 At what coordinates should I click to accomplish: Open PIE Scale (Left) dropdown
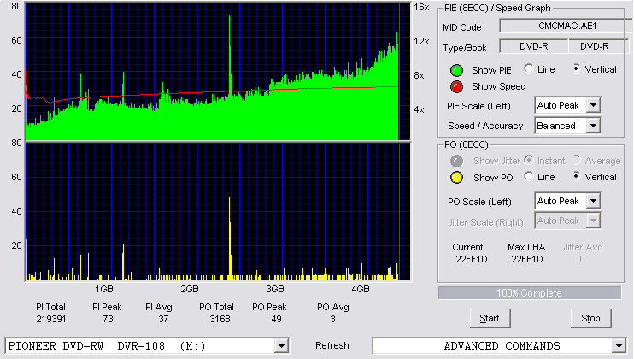[593, 105]
